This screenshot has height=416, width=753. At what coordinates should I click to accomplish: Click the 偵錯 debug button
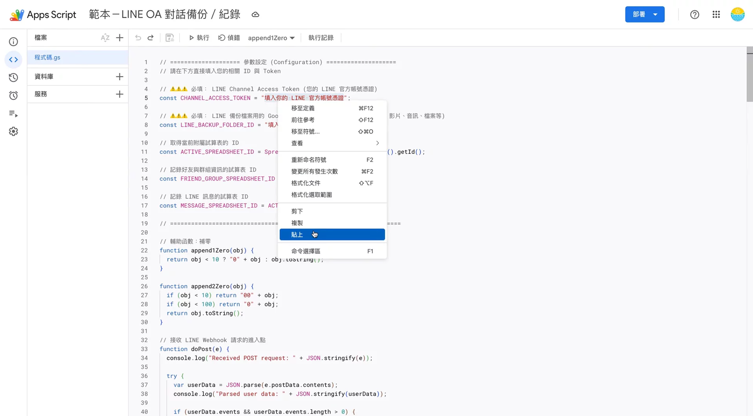click(x=229, y=38)
